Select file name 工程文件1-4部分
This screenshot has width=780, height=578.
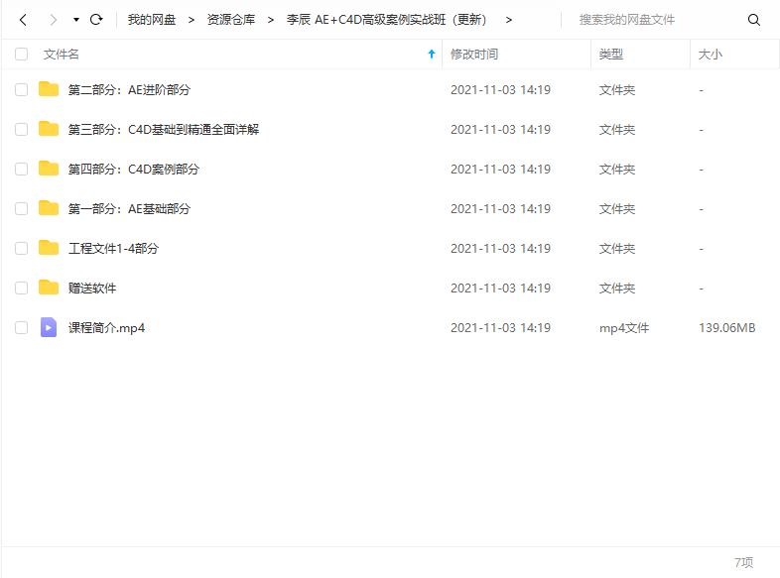tap(113, 249)
